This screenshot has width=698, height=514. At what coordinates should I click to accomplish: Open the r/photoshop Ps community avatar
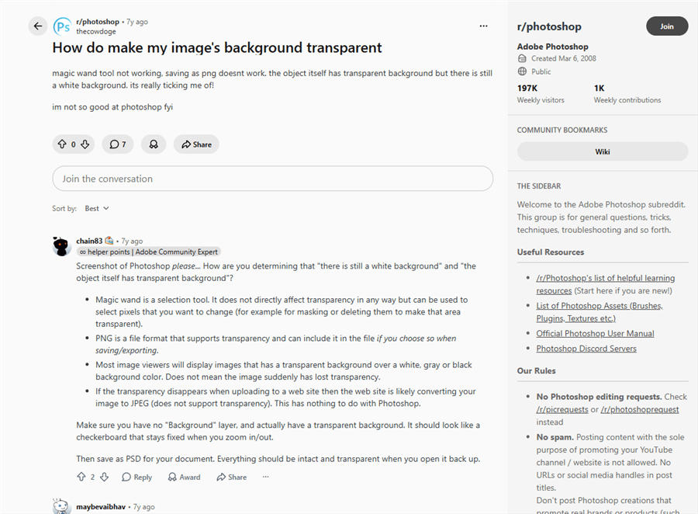62,26
